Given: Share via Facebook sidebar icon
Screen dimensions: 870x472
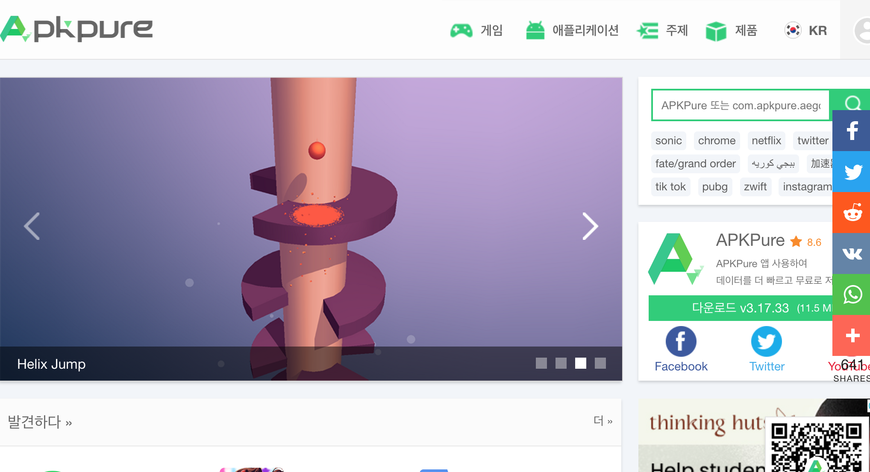Looking at the screenshot, I should coord(852,131).
